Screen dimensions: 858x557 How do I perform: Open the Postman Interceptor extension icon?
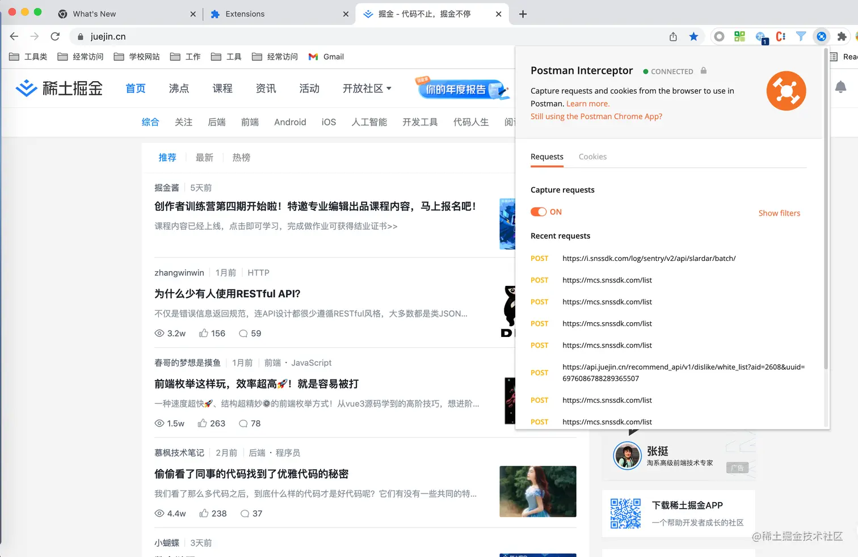[x=821, y=36]
